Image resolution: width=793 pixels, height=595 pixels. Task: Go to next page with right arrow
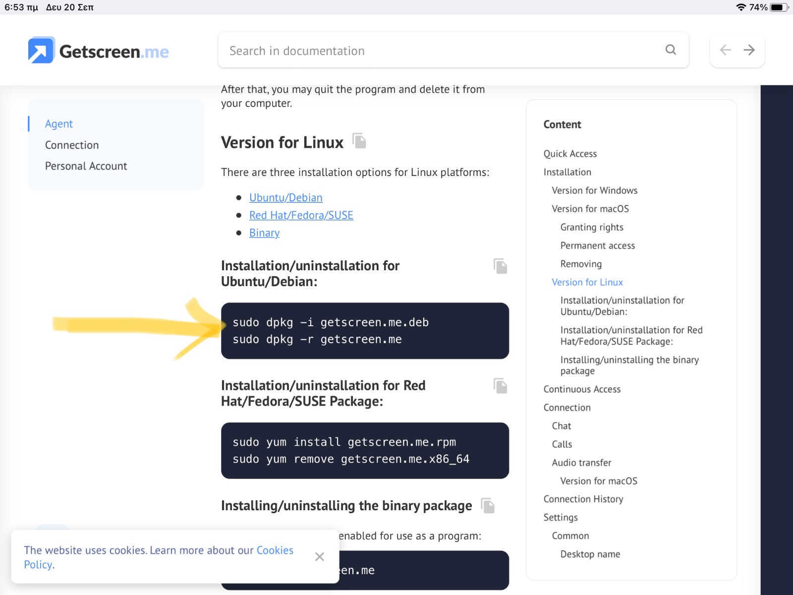749,50
